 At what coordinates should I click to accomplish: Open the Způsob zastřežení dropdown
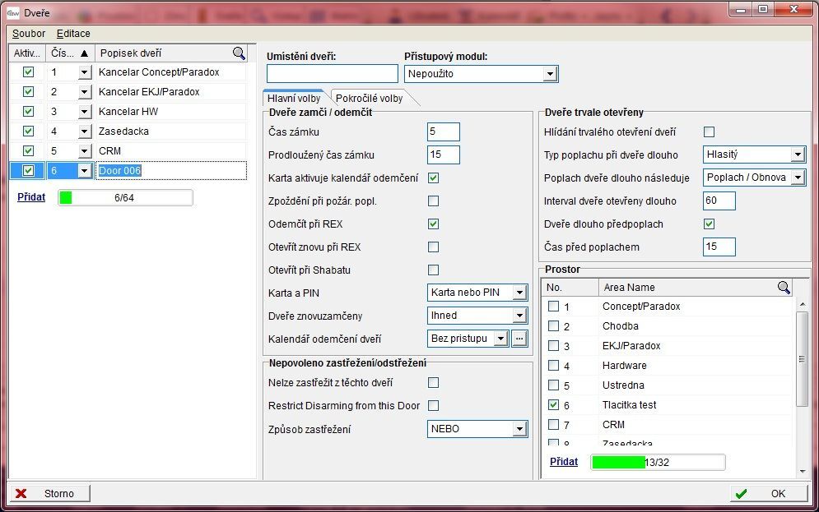click(x=519, y=429)
